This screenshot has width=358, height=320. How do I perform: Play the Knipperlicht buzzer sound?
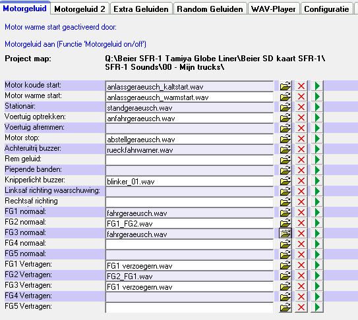(317, 181)
